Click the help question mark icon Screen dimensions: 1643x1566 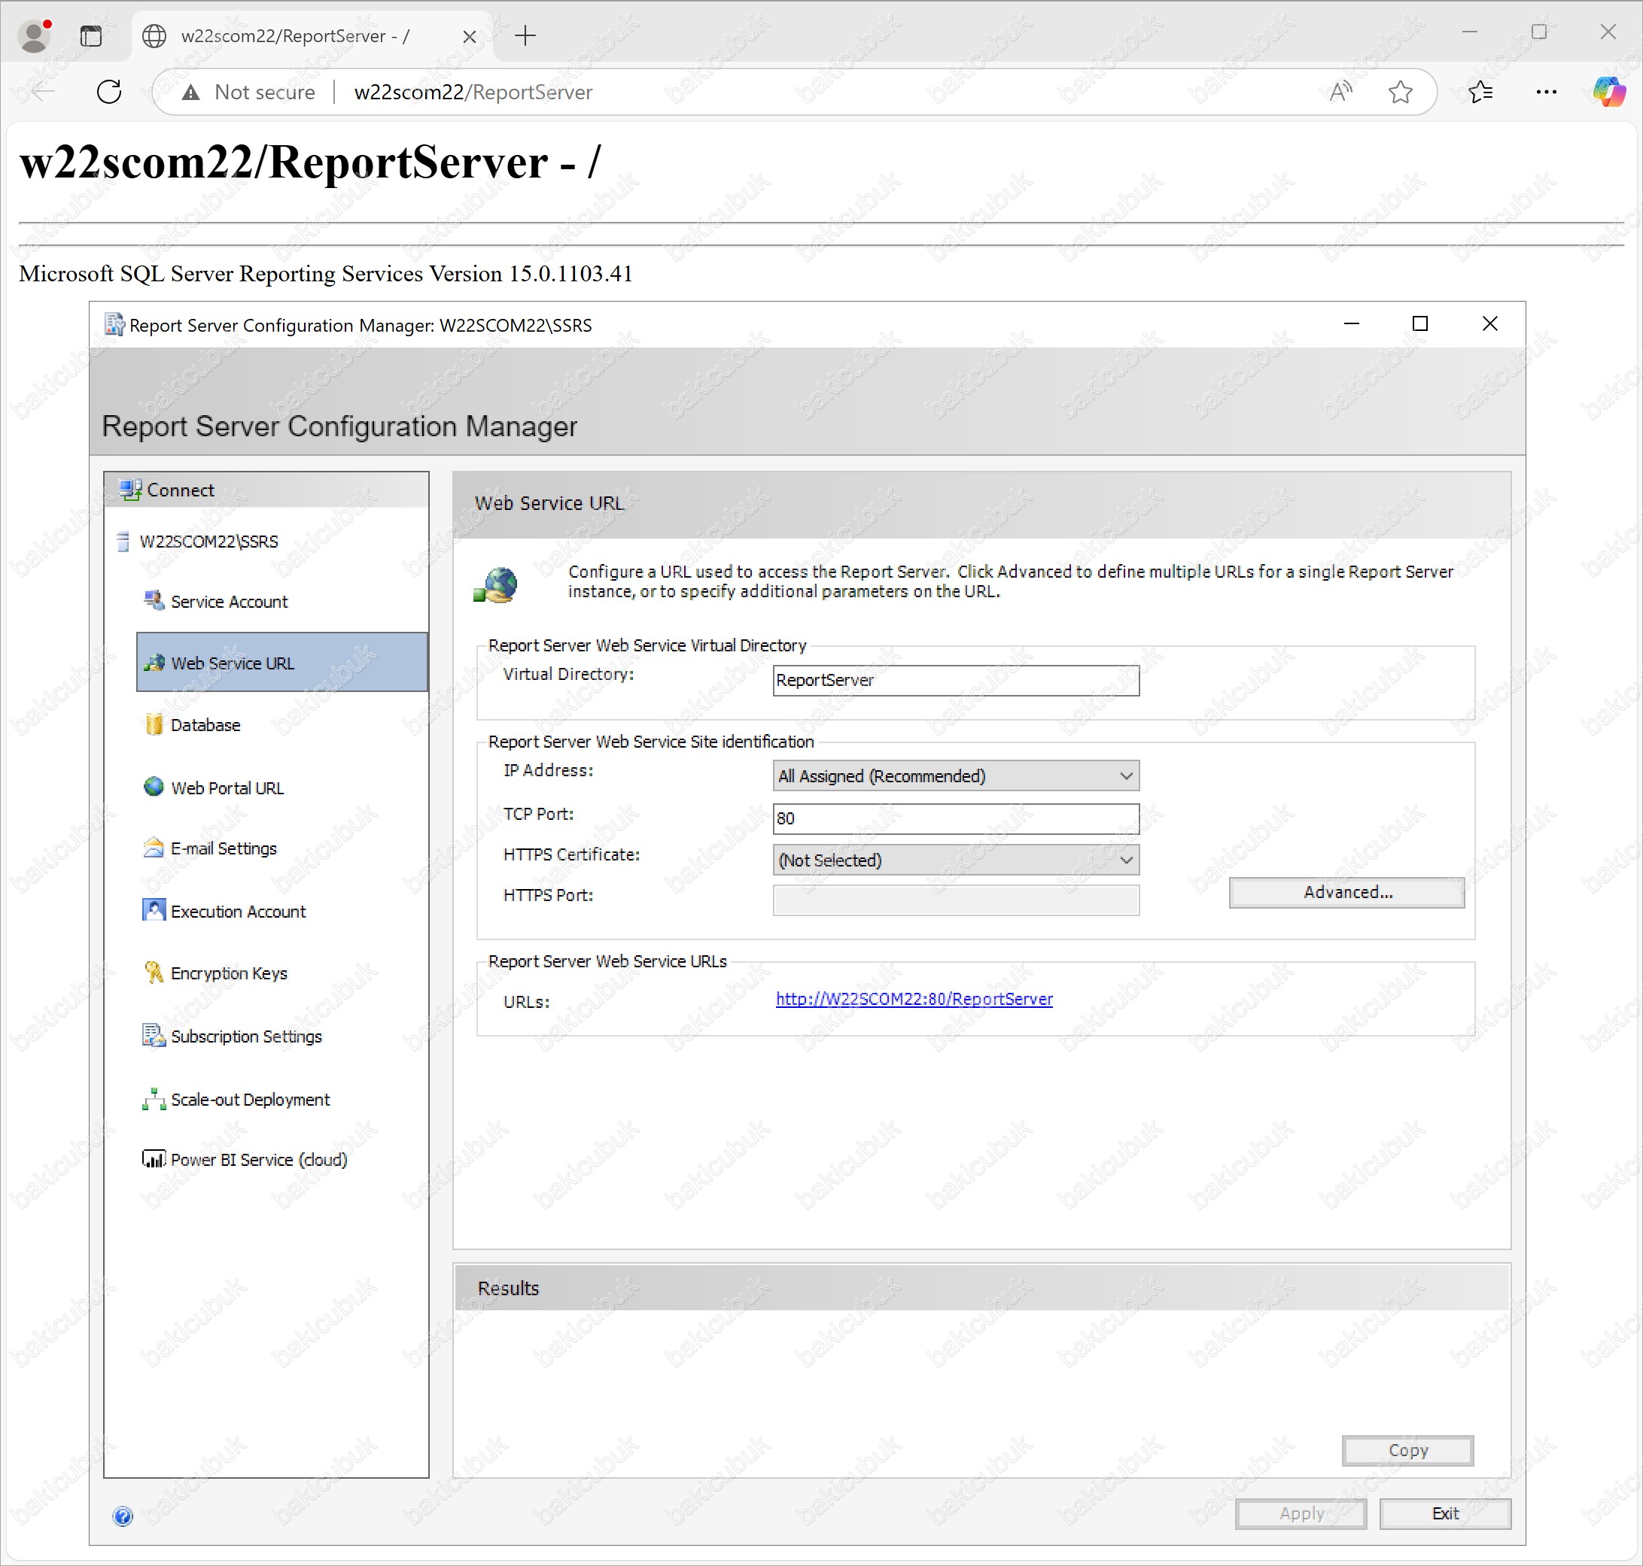123,1516
